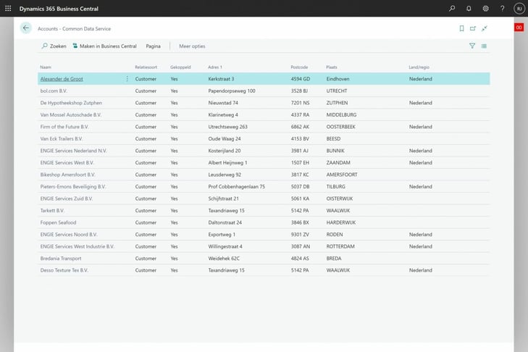Open Gekoppeld column header options
The image size is (528, 352).
(180, 67)
